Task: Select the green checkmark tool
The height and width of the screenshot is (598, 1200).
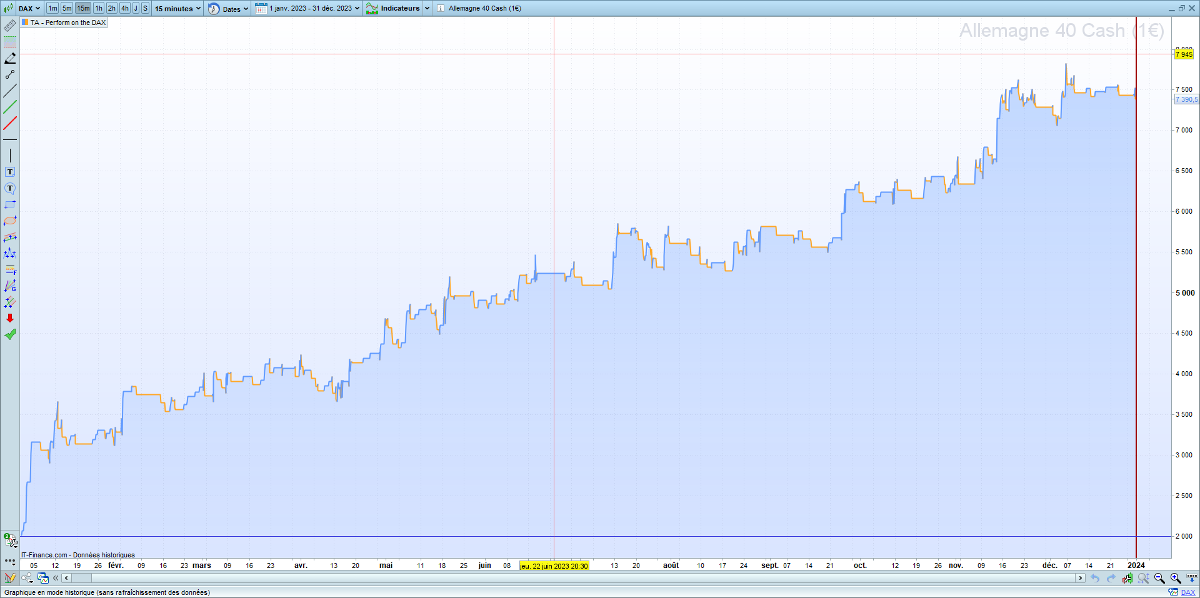Action: pos(10,334)
